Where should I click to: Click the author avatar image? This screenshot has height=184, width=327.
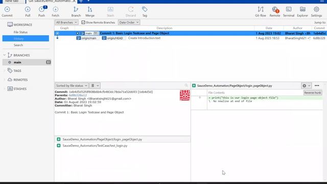185,96
